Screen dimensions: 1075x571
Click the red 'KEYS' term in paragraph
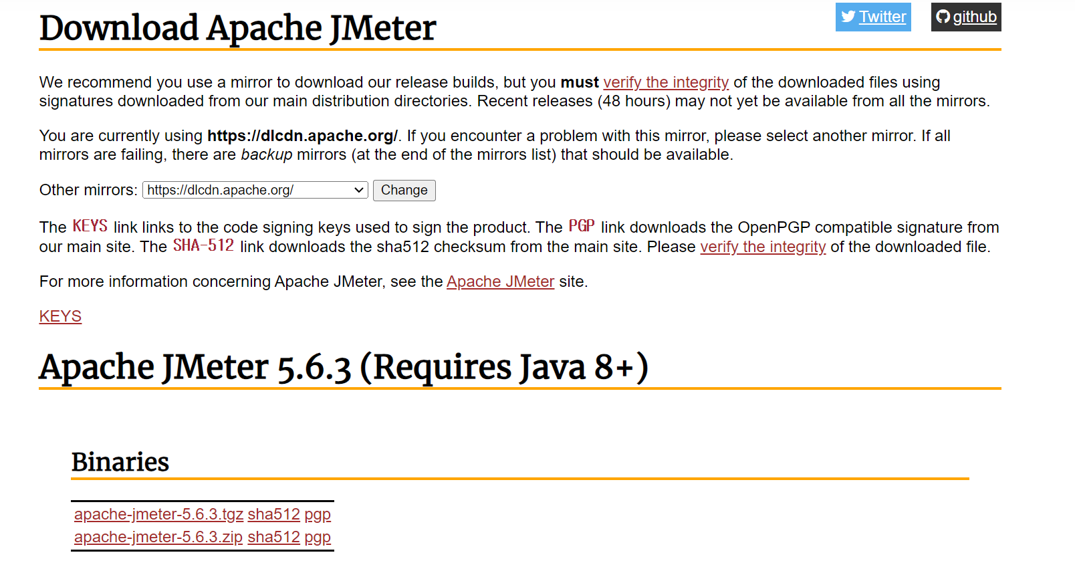[x=90, y=226]
